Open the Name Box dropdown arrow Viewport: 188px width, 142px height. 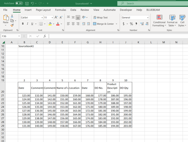[x=19, y=36]
